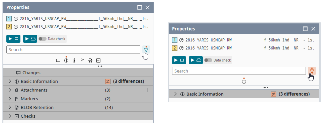
Task: Select the Markers flag icon in icon strip
Action: click(x=82, y=60)
